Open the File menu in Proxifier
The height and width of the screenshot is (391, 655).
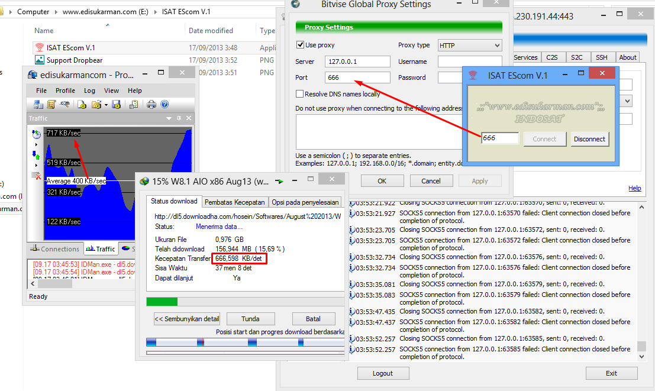pos(41,91)
